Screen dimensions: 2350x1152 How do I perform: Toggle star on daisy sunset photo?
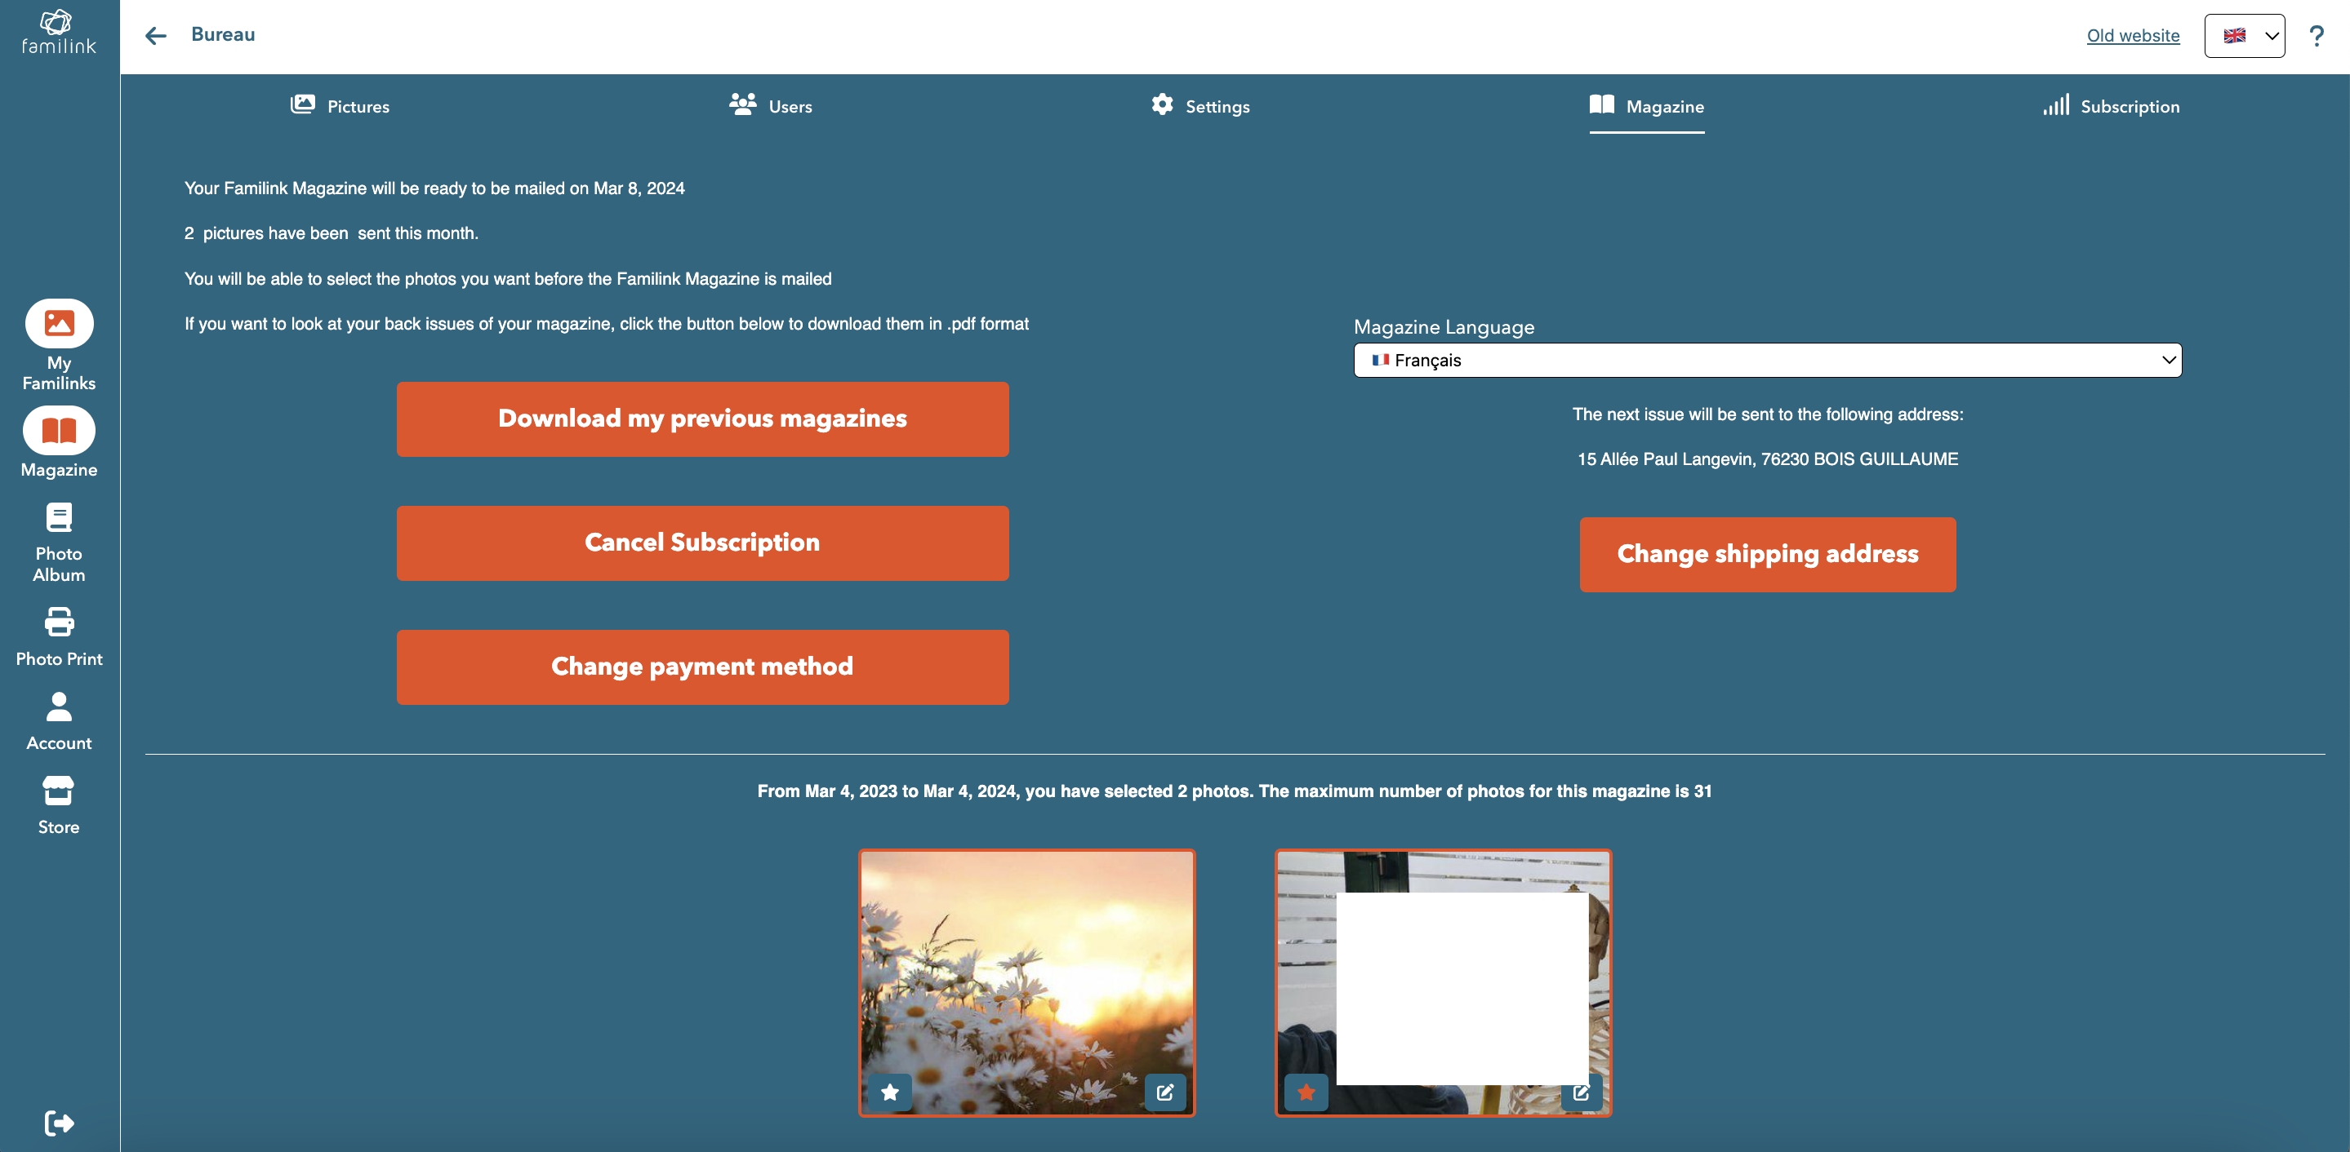(889, 1091)
